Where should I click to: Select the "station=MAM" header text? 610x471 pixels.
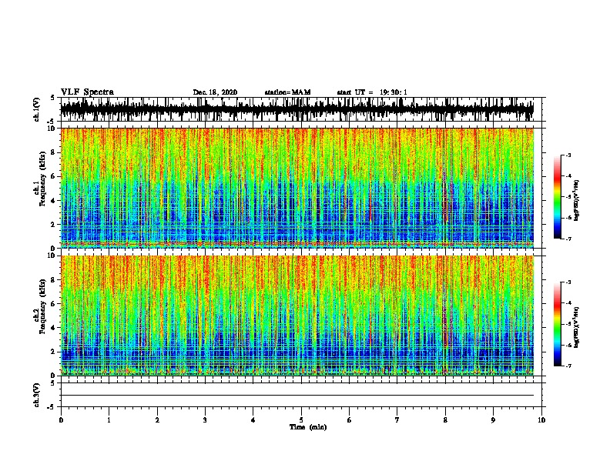pos(287,92)
